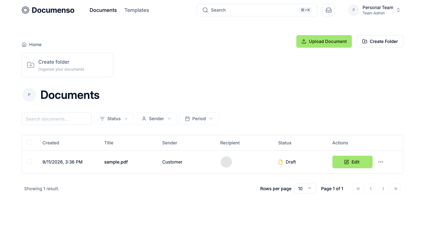Jump to the last page of results

coord(396,189)
